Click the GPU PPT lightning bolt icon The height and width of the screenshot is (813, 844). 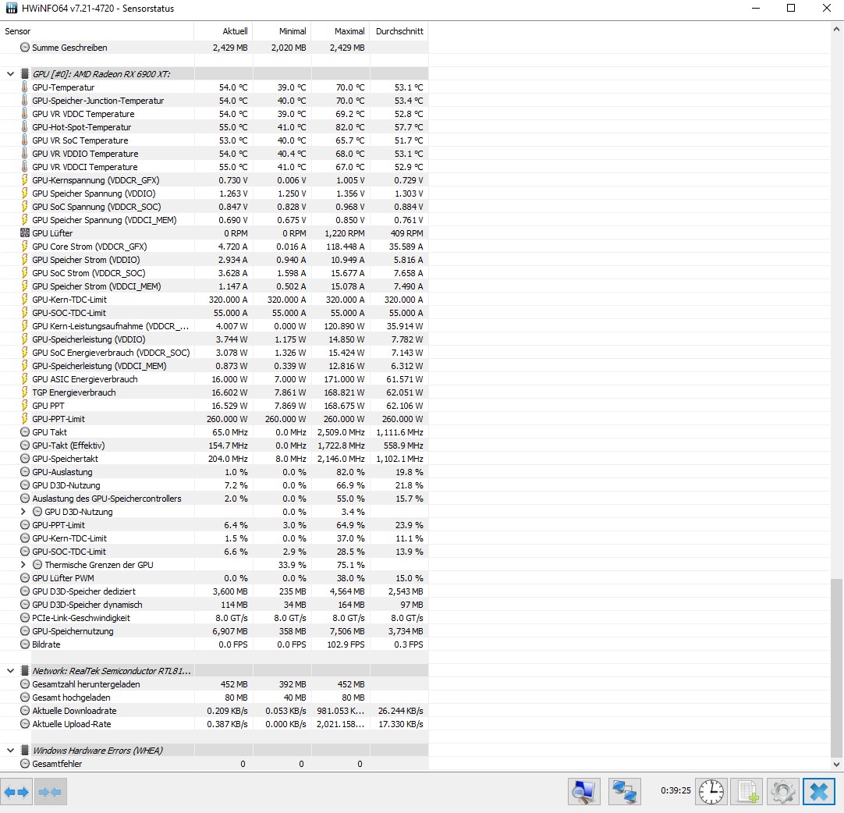click(25, 406)
